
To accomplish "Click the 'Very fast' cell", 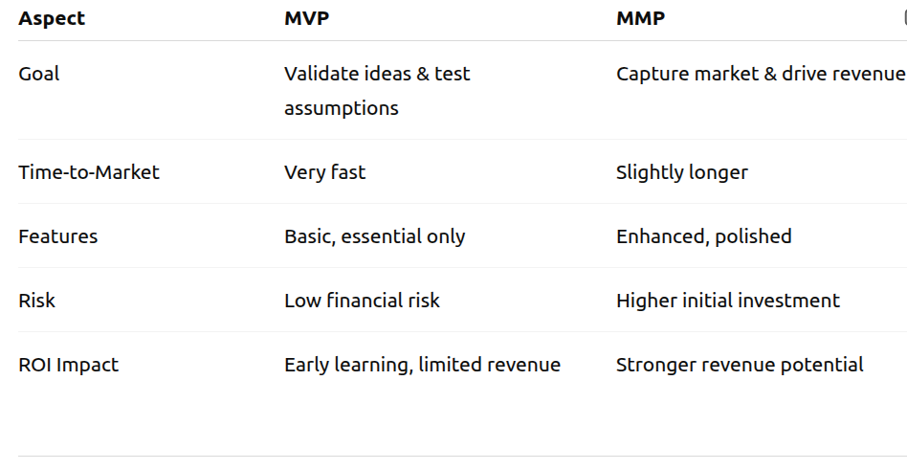I will coord(324,172).
